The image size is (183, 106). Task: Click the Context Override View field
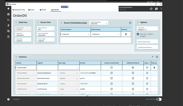[147, 47]
